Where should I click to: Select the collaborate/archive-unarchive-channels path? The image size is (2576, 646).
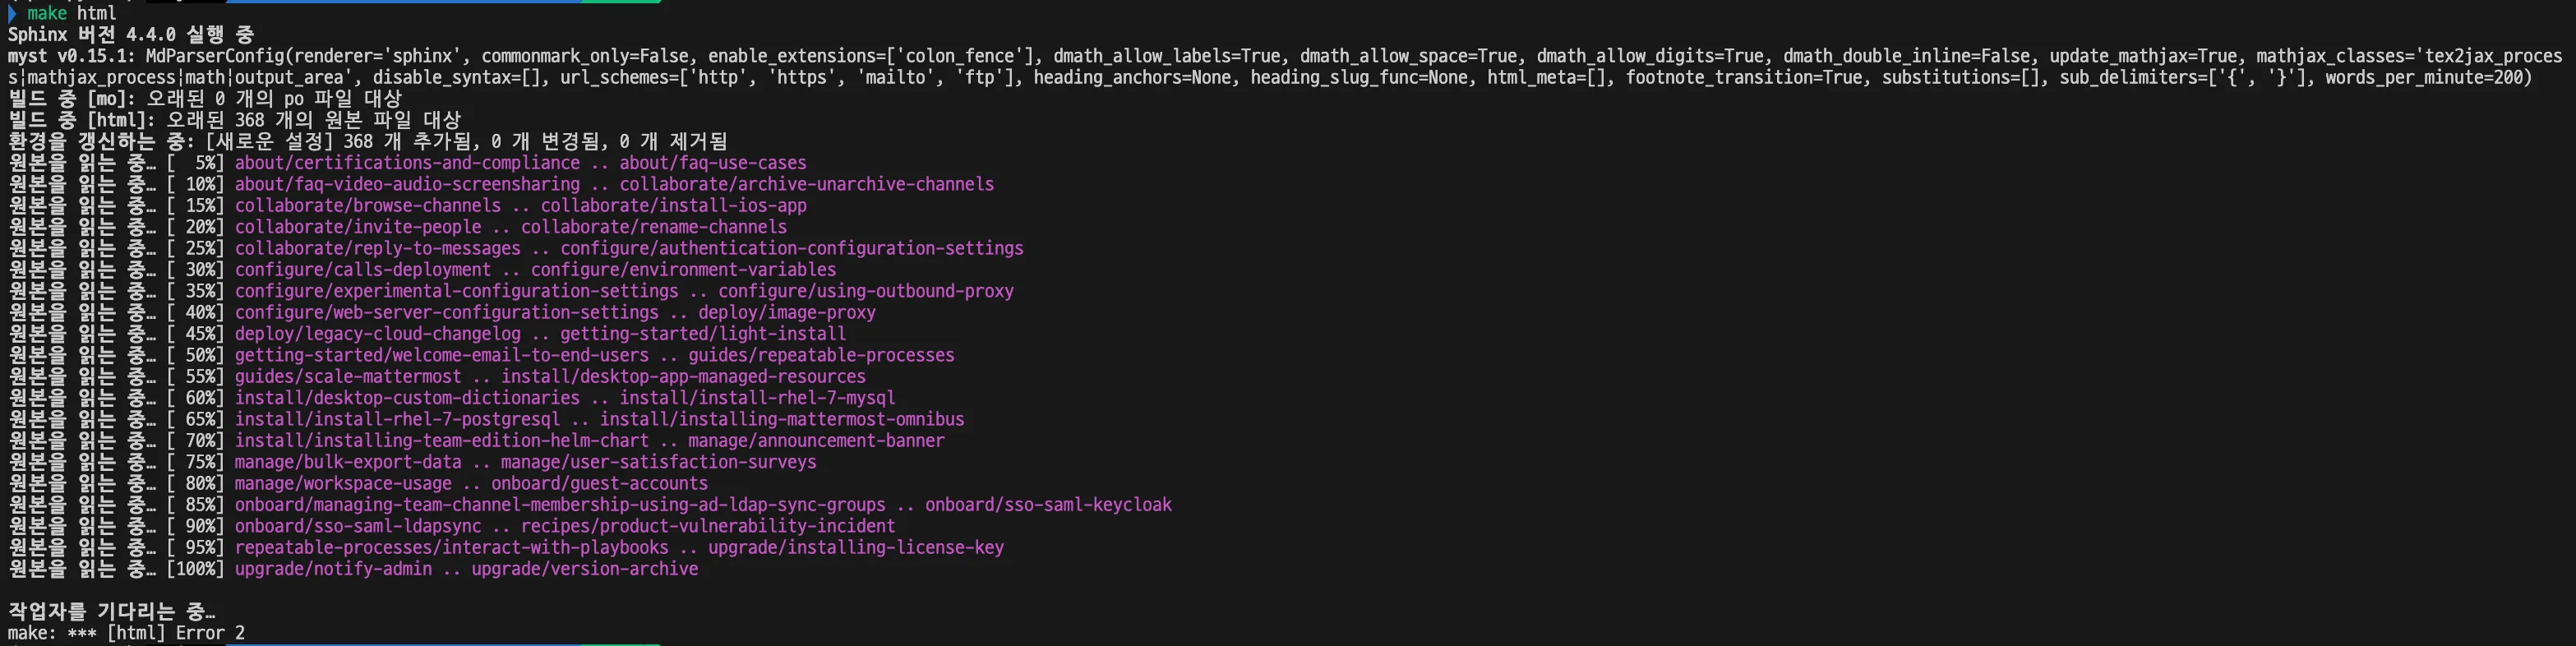click(x=806, y=184)
